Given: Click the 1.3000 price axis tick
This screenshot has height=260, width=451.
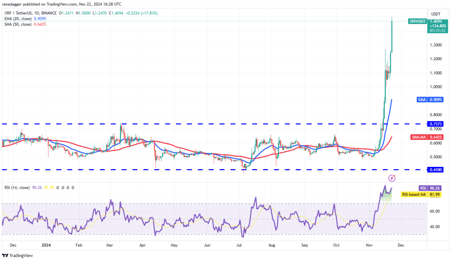Looking at the screenshot, I should [436, 45].
